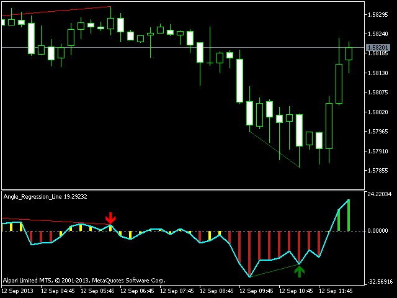Click the last candlestick on the chart
The width and height of the screenshot is (397, 298).
[349, 54]
